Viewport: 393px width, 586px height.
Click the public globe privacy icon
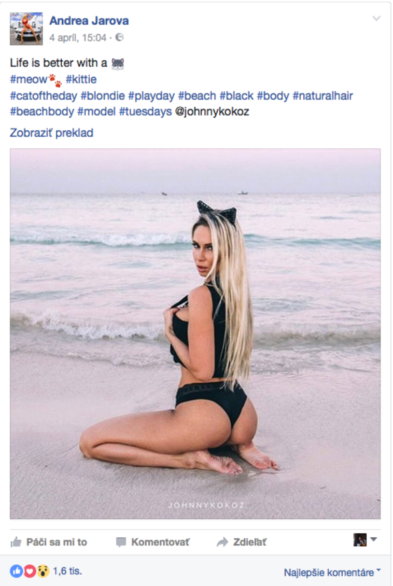(120, 37)
